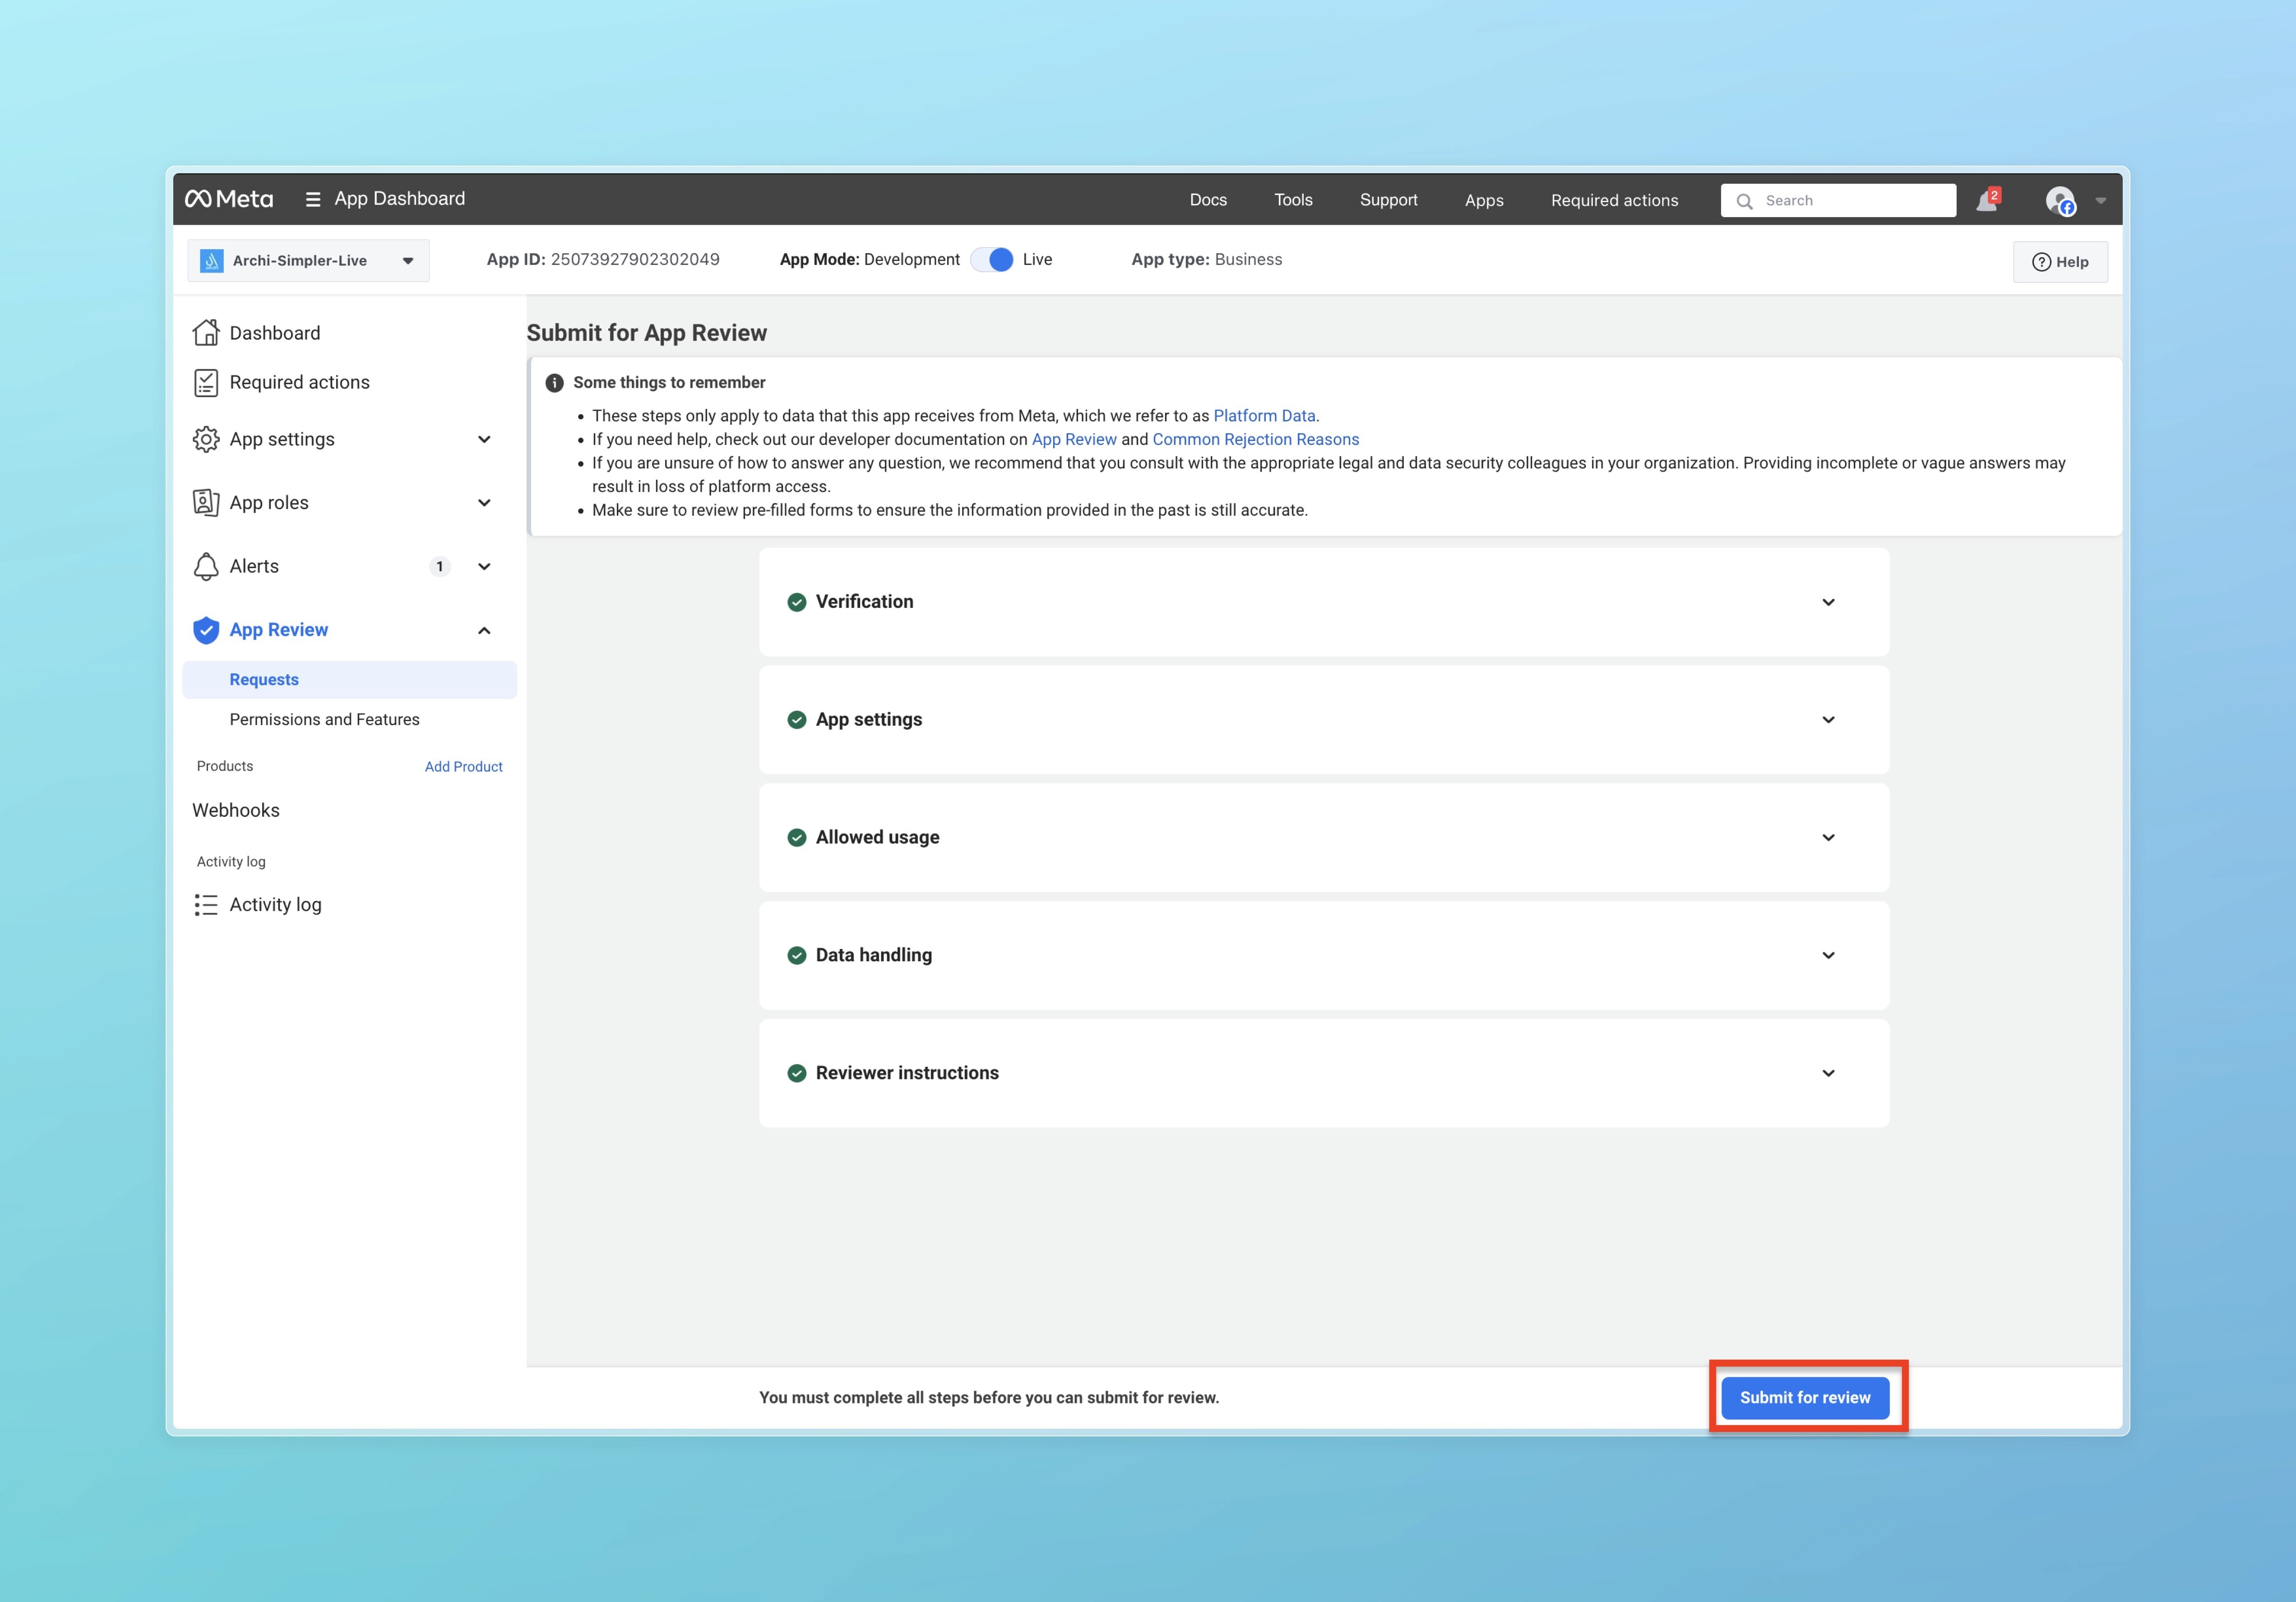The width and height of the screenshot is (2296, 1602).
Task: Click the Dashboard home icon
Action: coord(206,333)
